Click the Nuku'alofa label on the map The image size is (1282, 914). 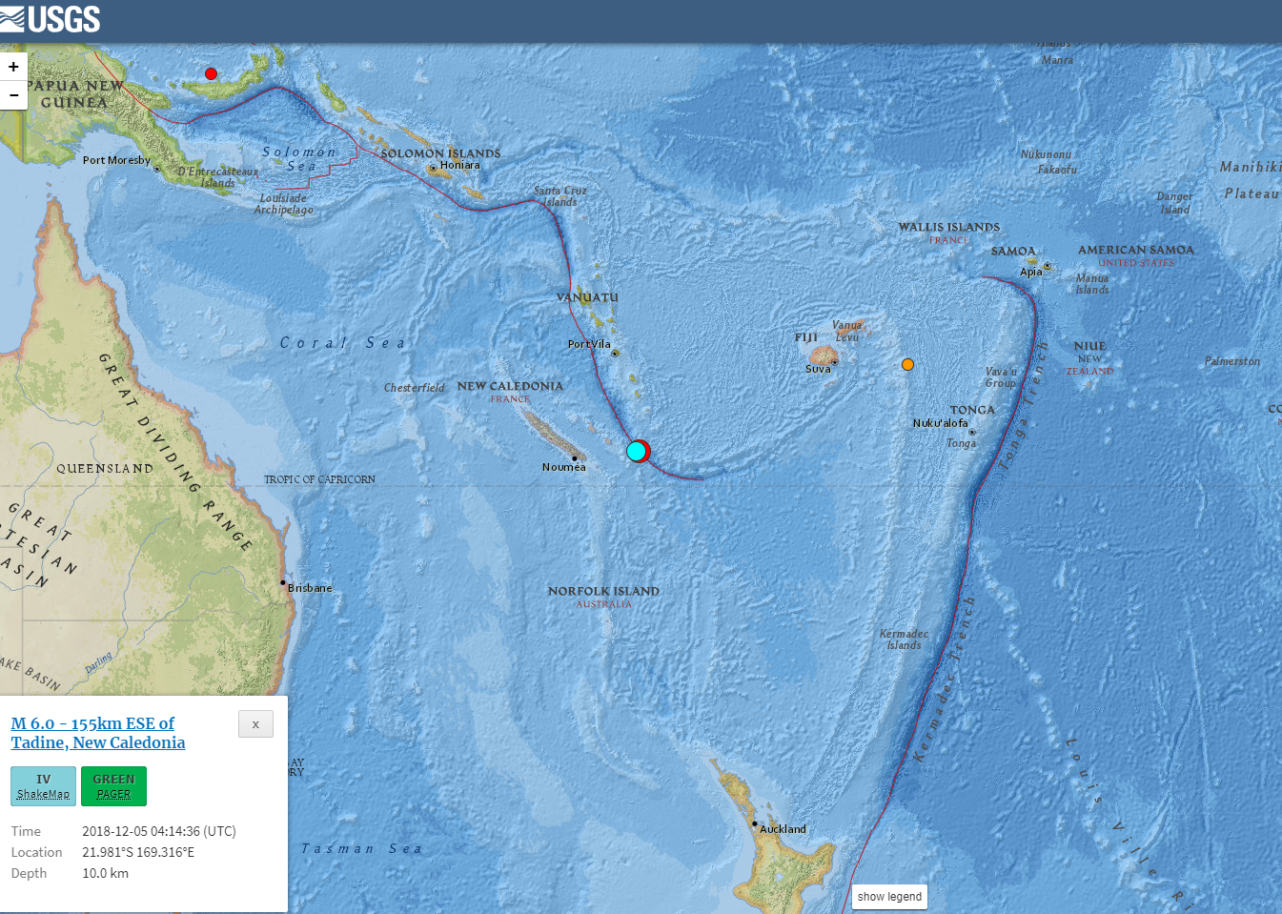940,423
